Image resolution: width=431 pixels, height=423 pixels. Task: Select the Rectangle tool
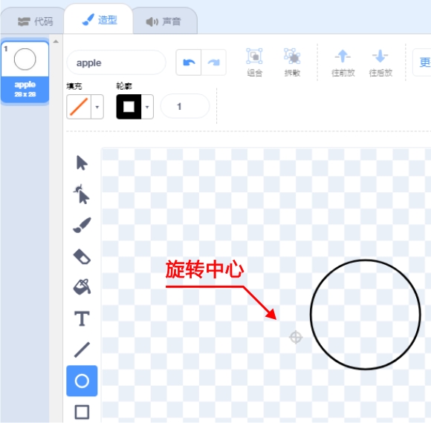pos(82,412)
